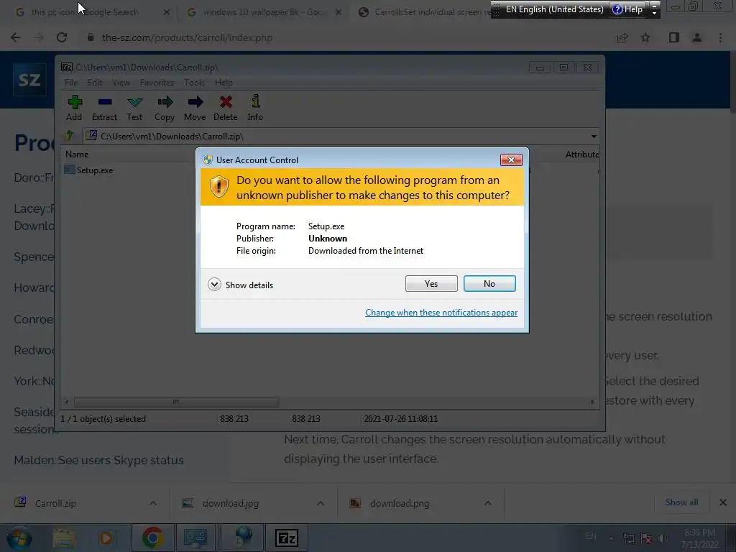736x552 pixels.
Task: Expand the Carroll.zip download options chevron
Action: point(153,503)
